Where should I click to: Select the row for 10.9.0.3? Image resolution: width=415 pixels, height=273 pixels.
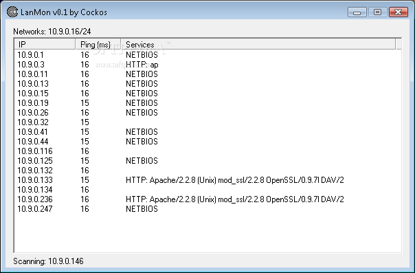pos(207,65)
